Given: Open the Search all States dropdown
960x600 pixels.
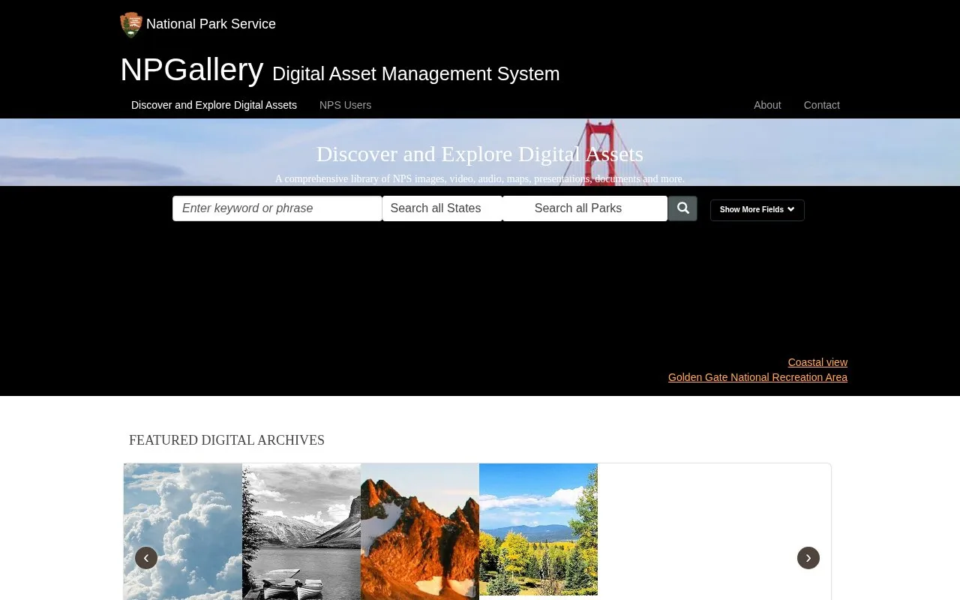Looking at the screenshot, I should tap(442, 208).
